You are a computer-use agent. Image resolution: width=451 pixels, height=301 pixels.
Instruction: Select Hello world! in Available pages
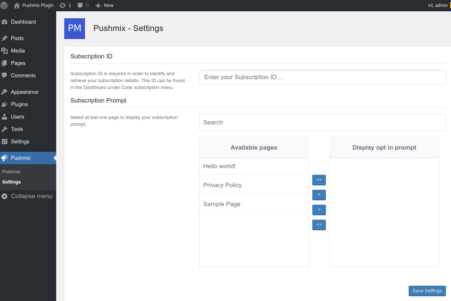(254, 166)
